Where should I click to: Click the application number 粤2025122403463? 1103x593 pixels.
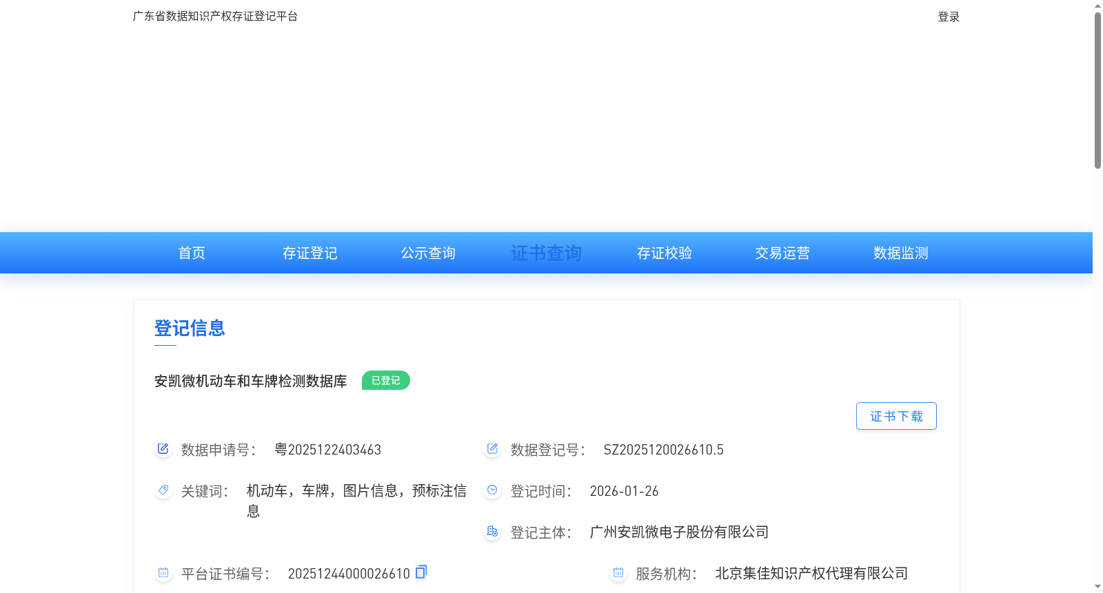point(327,450)
